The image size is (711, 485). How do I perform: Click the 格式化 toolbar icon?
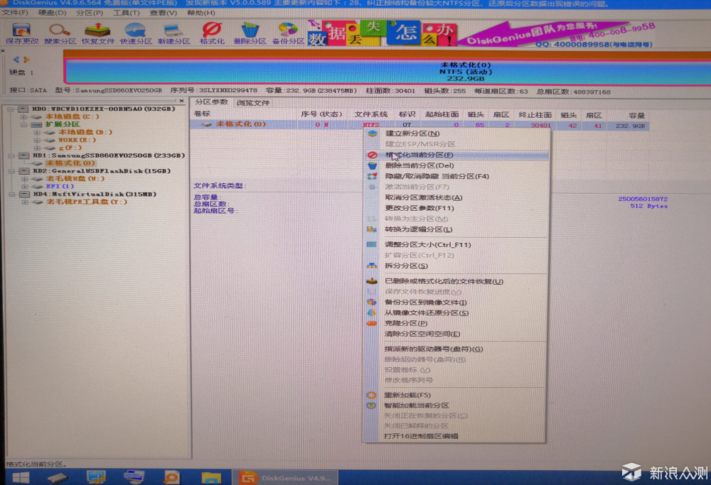[212, 33]
